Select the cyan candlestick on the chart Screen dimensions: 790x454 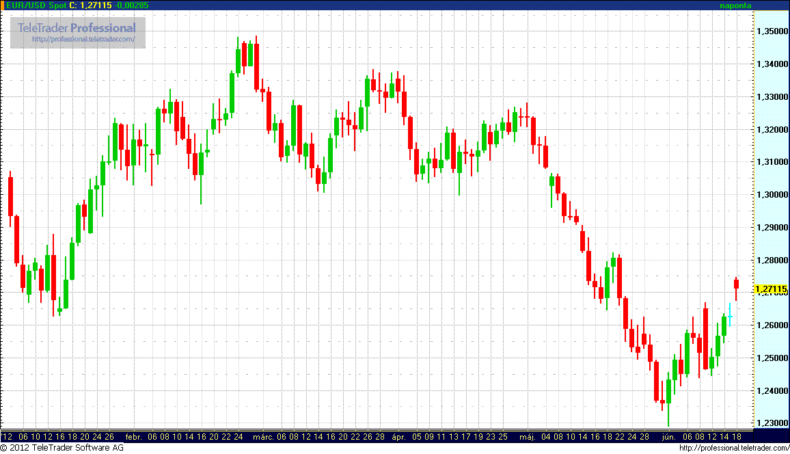tap(730, 315)
